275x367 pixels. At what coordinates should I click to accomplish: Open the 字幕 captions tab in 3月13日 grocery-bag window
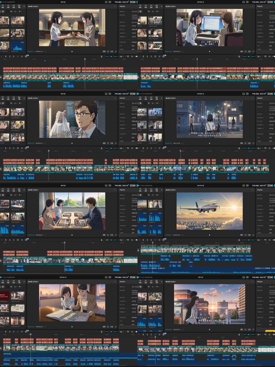19,98
